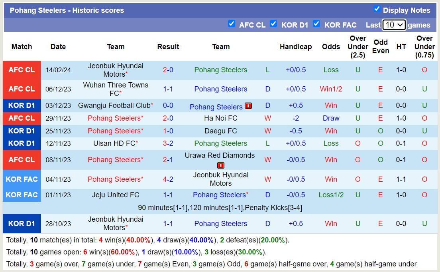440x272 pixels.
Task: Disable the KOR FAC filter checkbox
Action: click(x=316, y=24)
